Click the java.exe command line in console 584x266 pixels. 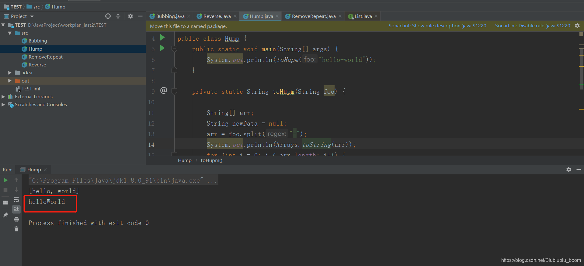[123, 180]
